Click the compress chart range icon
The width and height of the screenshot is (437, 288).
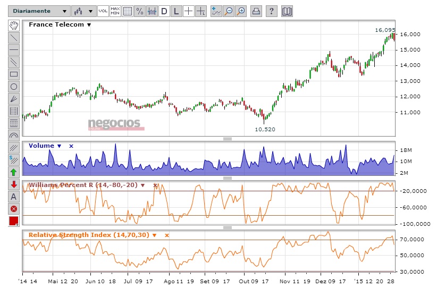click(152, 11)
